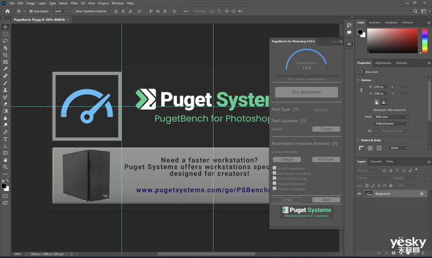The image size is (432, 258).
Task: Open the Image menu
Action: [30, 3]
